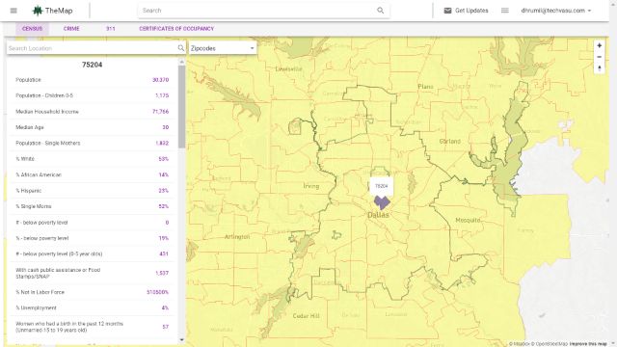Open the dhrumil@techvasu.com account dropdown
This screenshot has height=347, width=617.
556,11
